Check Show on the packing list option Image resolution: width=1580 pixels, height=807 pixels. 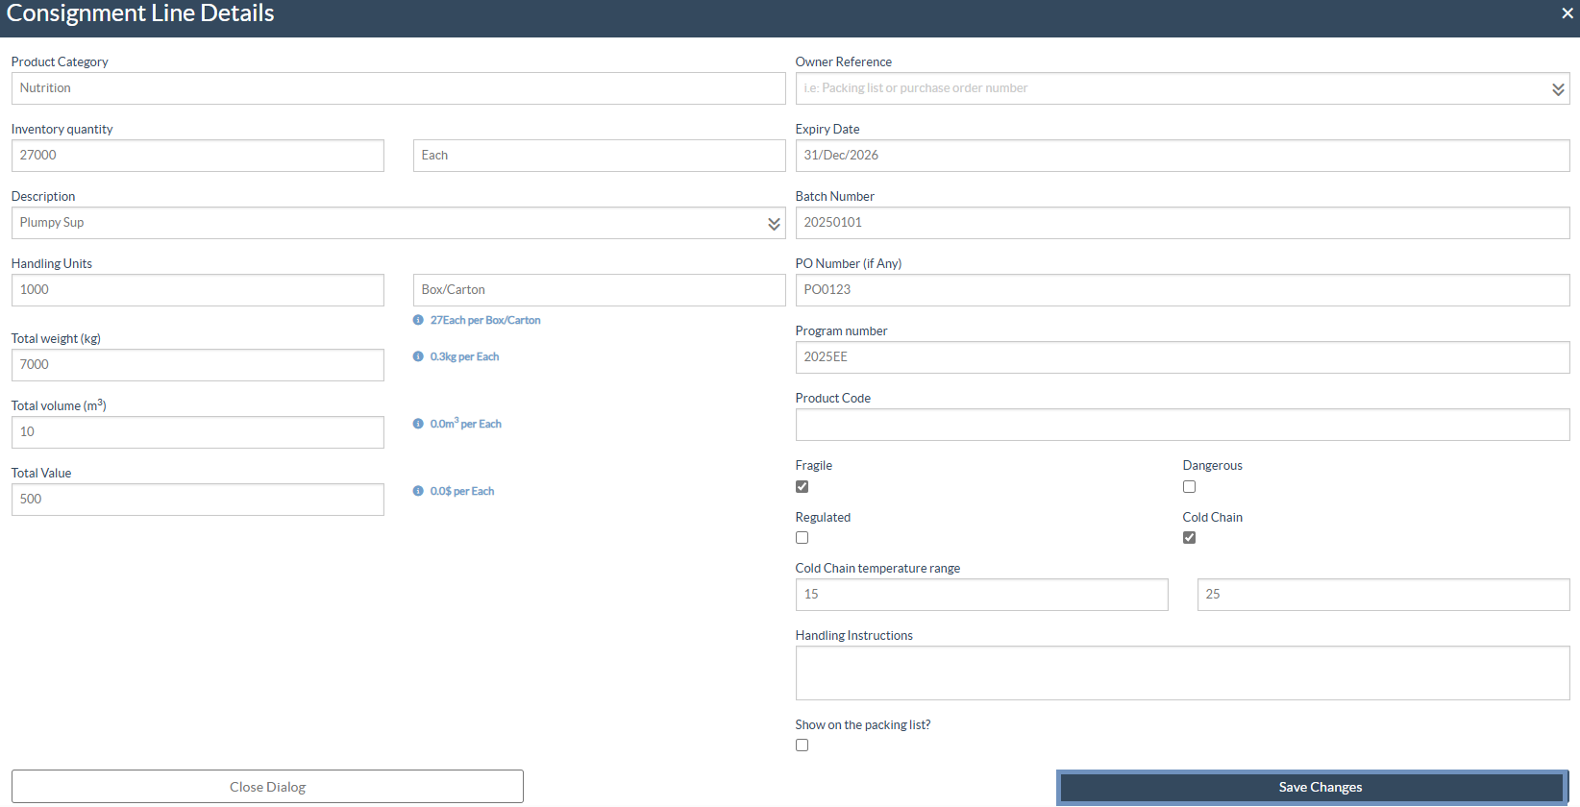(802, 746)
